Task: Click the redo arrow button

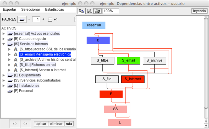Action: tap(25, 124)
